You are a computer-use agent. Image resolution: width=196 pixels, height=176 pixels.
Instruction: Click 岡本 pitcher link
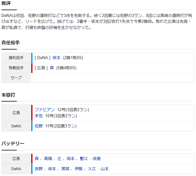[x=70, y=158]
